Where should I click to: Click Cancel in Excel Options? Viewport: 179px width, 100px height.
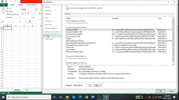pos(171,91)
